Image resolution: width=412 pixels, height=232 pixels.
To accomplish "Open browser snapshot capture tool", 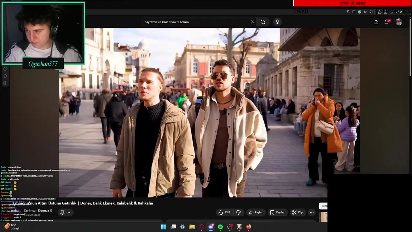I will coord(354,12).
